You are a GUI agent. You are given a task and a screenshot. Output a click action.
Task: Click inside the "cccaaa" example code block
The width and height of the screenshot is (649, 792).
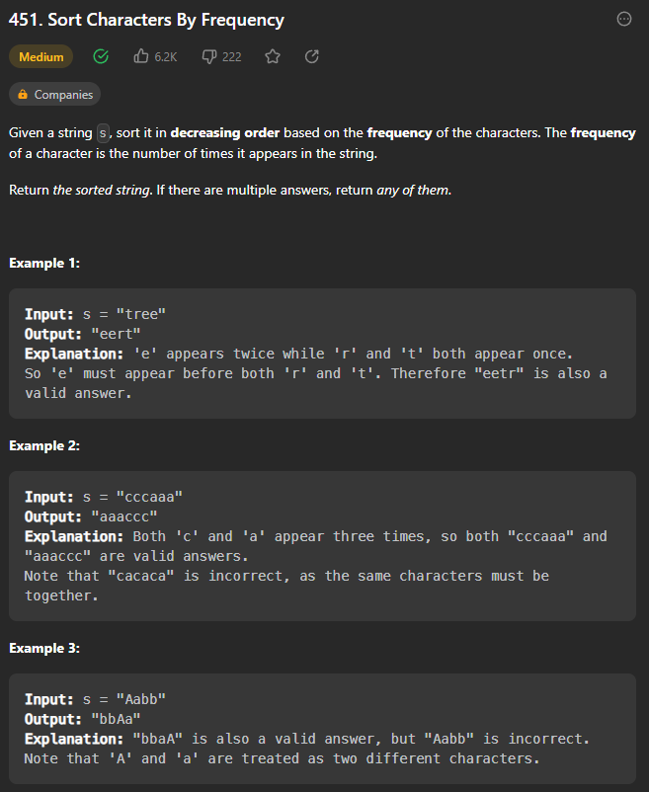pos(322,546)
